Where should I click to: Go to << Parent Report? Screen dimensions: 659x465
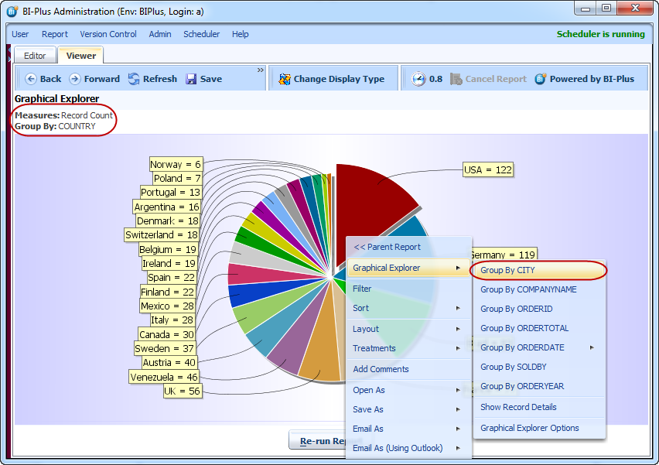tap(387, 247)
